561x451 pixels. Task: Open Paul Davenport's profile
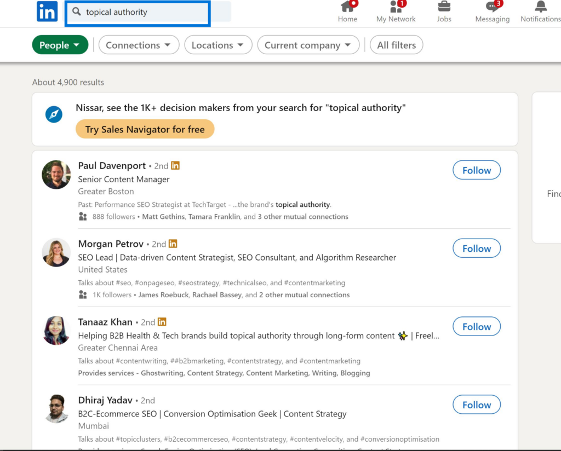click(112, 165)
